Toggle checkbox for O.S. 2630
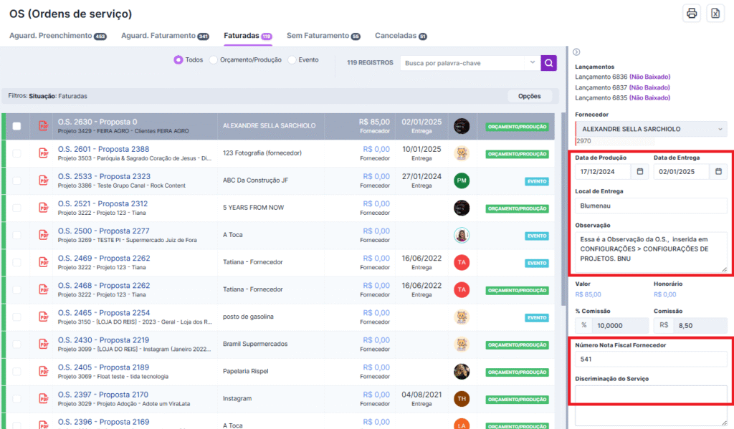This screenshot has height=429, width=734. click(16, 126)
